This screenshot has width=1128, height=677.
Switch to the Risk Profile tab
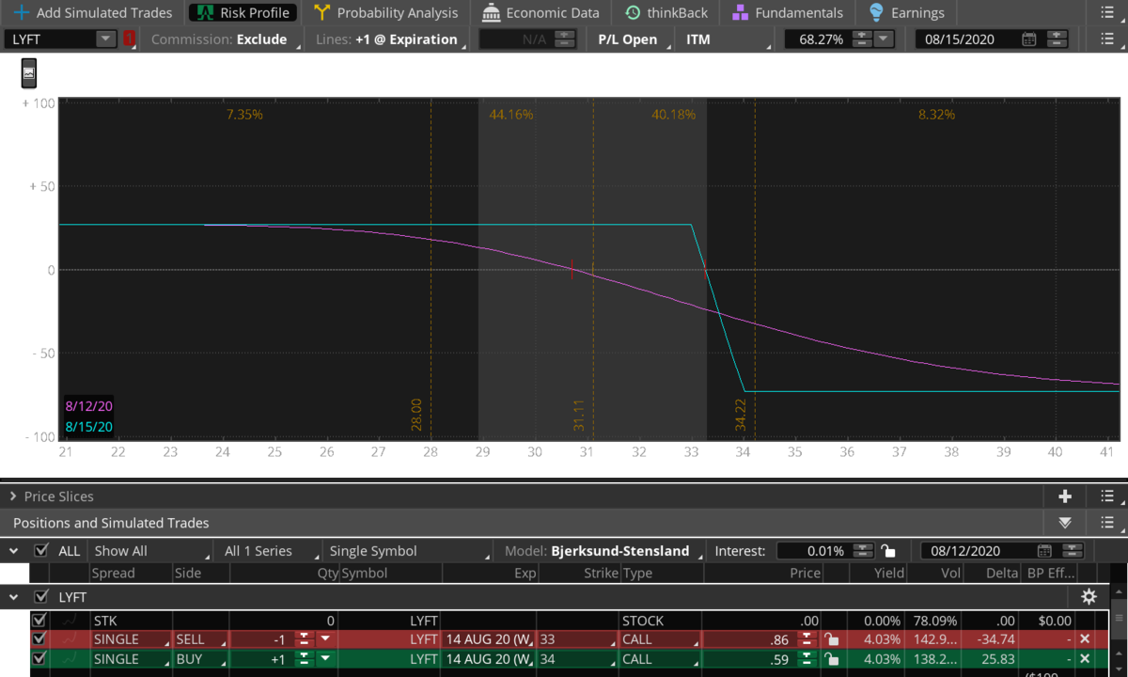click(243, 13)
